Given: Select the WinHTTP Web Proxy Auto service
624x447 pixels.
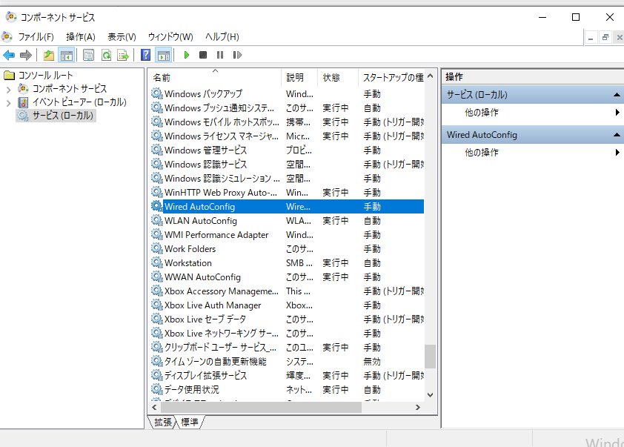Looking at the screenshot, I should (x=287, y=193).
